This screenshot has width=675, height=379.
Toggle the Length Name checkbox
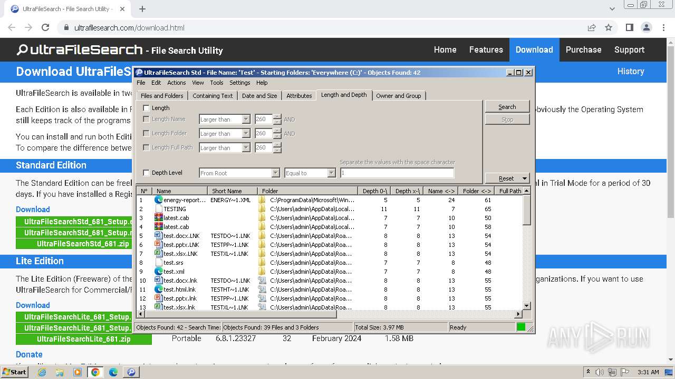pyautogui.click(x=147, y=119)
